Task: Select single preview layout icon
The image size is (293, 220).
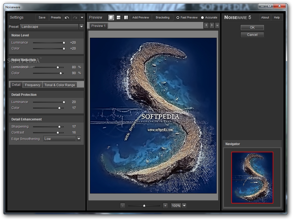Action: (111, 17)
